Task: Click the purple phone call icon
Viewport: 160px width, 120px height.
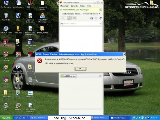Action: [x=101, y=18]
